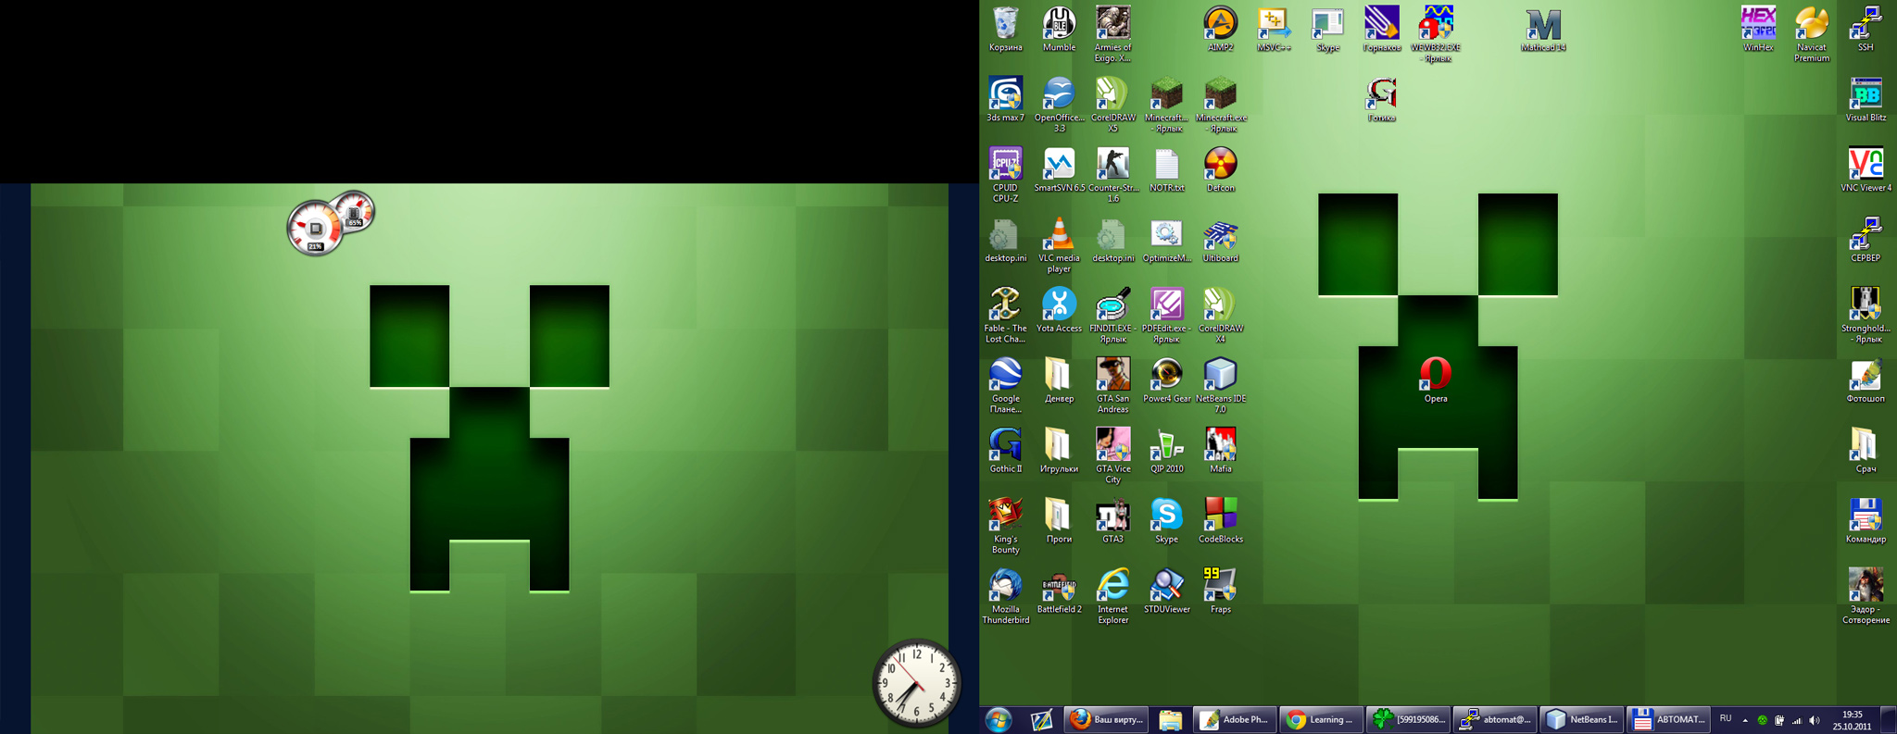The width and height of the screenshot is (1897, 734).
Task: Select the Fraps shortcut icon
Action: point(1220,586)
